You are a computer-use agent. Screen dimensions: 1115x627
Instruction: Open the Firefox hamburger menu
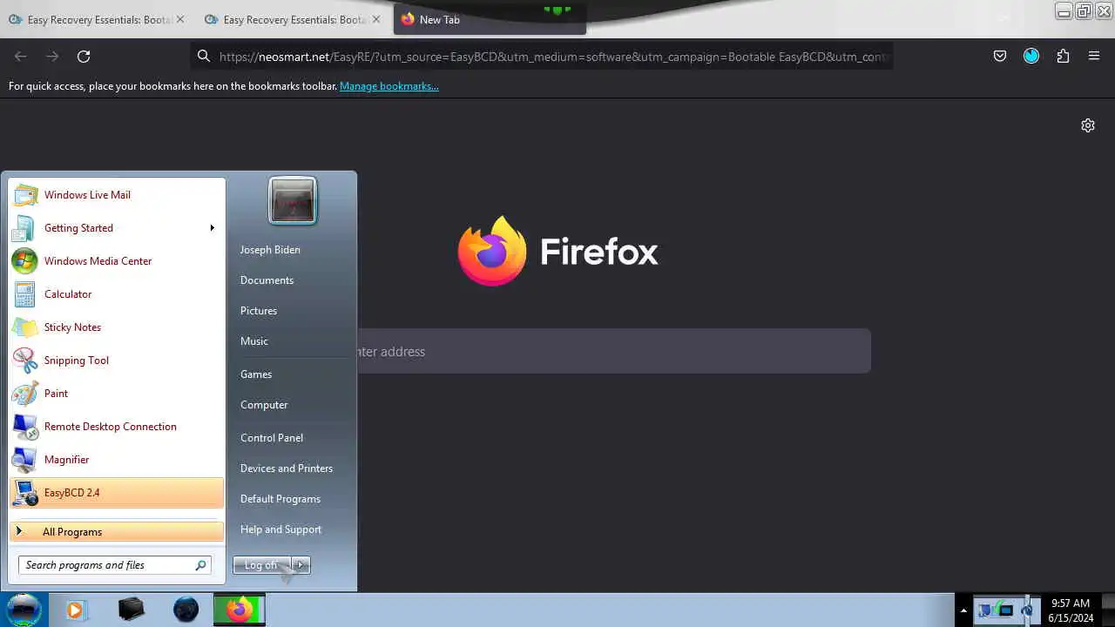tap(1094, 57)
